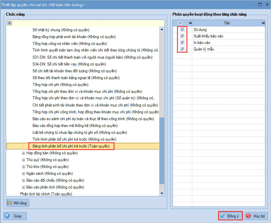Cancel with the Hủy bỏ button

click(x=256, y=216)
